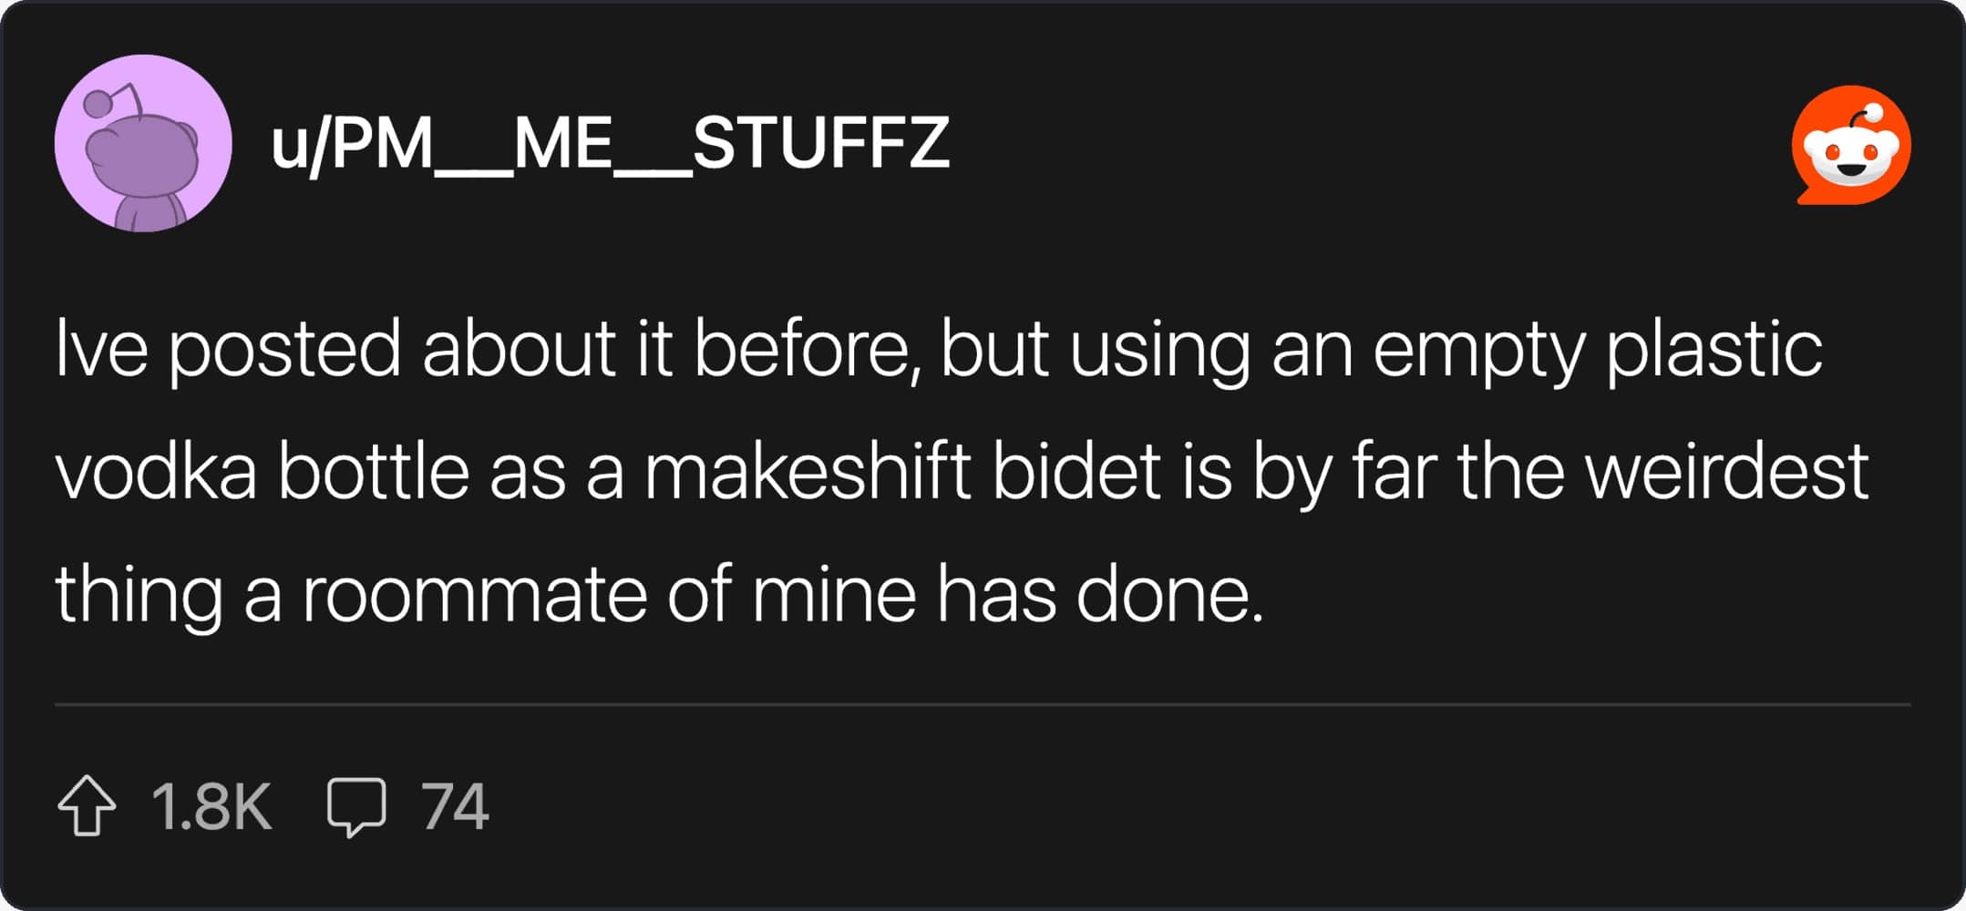This screenshot has width=1966, height=911.
Task: Click the word "weirdest" in the comment
Action: pyautogui.click(x=1727, y=471)
